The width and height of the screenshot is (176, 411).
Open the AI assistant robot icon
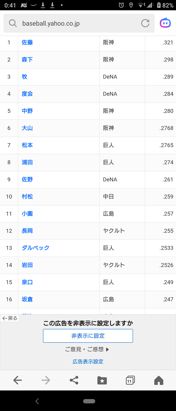165,23
